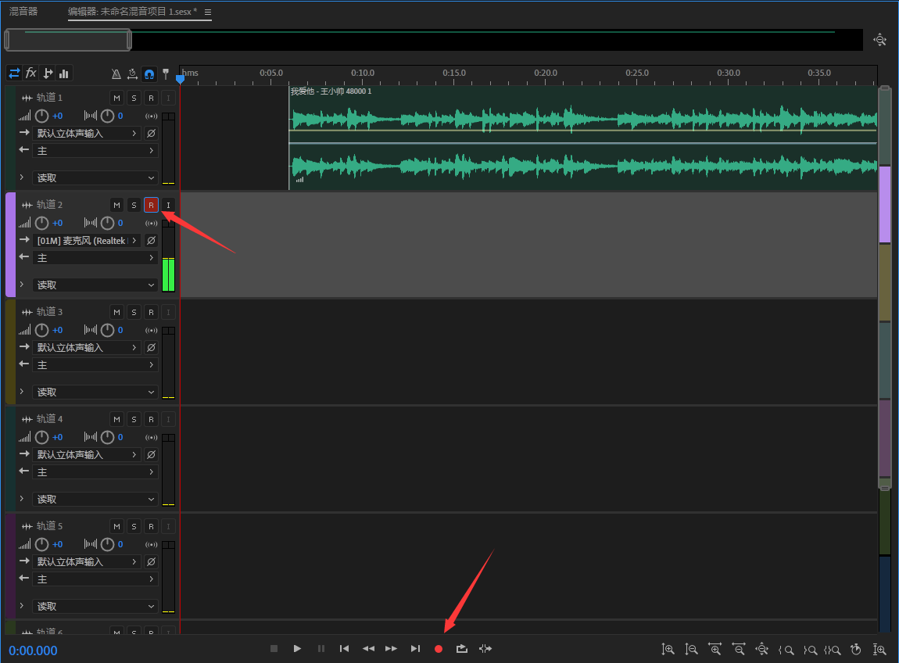
Task: Disarm recording on 轨道 2 R button
Action: point(151,205)
